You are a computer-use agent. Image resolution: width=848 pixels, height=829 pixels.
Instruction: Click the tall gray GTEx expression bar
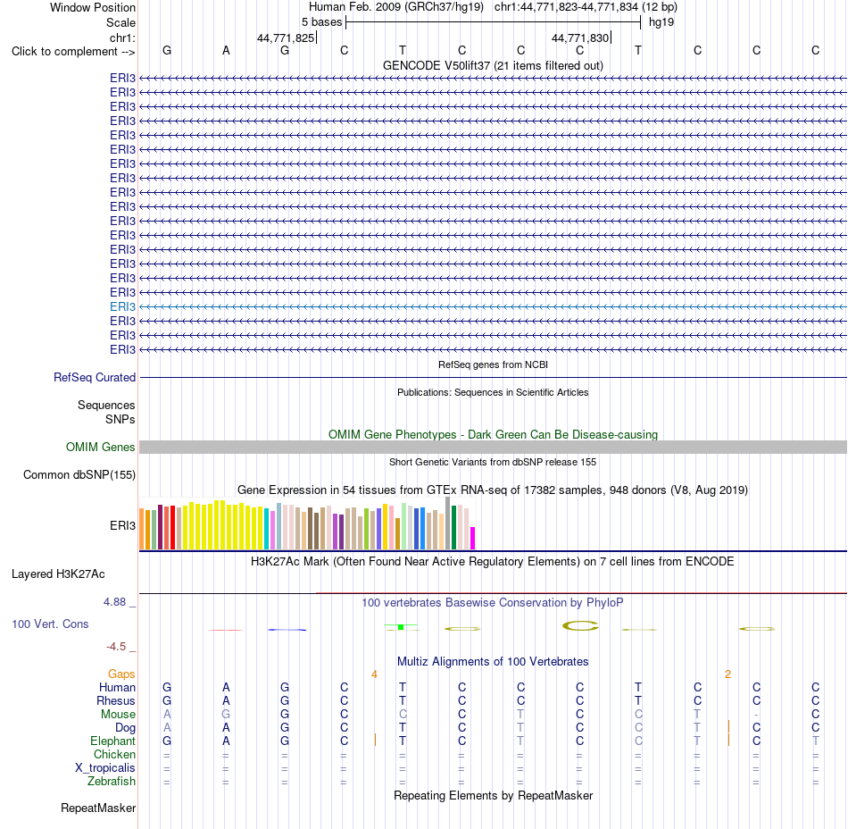coord(448,523)
